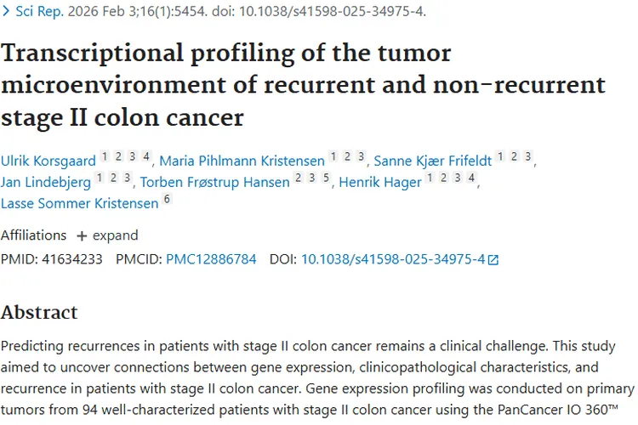Click the external link icon after DOI
Image resolution: width=638 pixels, height=425 pixels.
[x=493, y=260]
